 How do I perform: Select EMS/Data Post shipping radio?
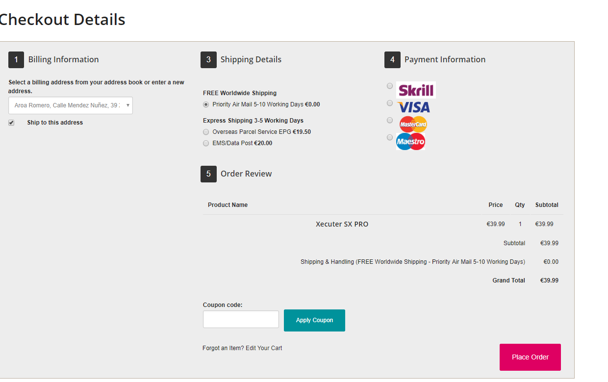(x=206, y=143)
